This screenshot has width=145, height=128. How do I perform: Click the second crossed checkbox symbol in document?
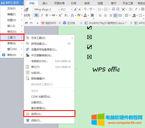click(x=89, y=57)
